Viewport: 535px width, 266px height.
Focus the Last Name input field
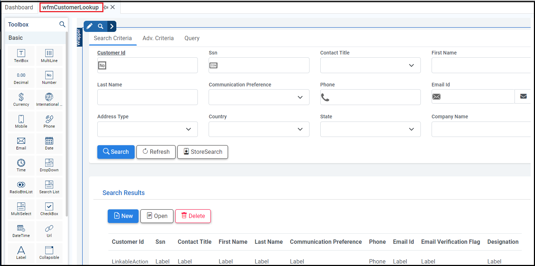148,97
